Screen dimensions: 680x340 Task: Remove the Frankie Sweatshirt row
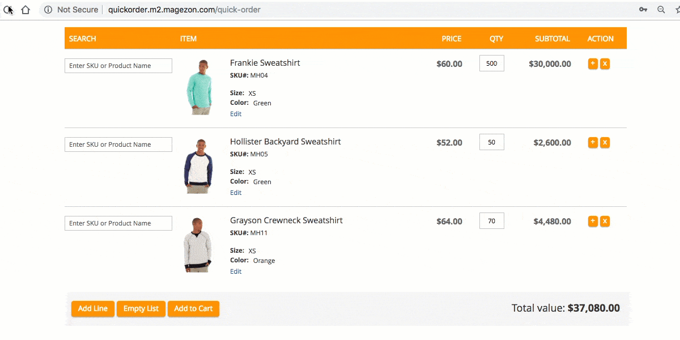605,63
